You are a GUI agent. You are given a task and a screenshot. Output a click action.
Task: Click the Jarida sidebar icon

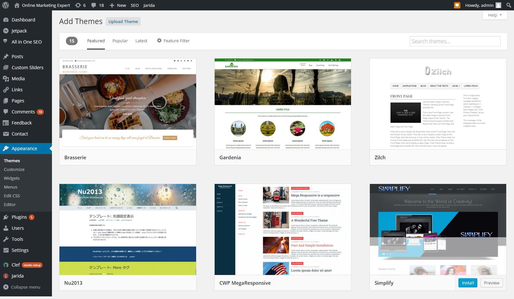click(x=6, y=276)
